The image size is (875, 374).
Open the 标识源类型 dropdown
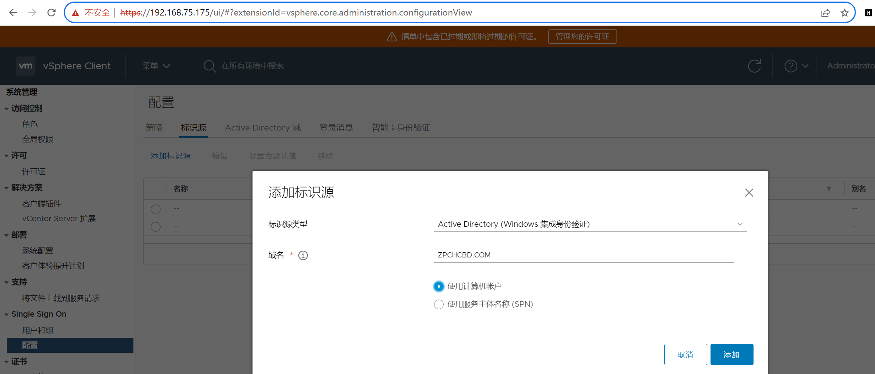590,224
